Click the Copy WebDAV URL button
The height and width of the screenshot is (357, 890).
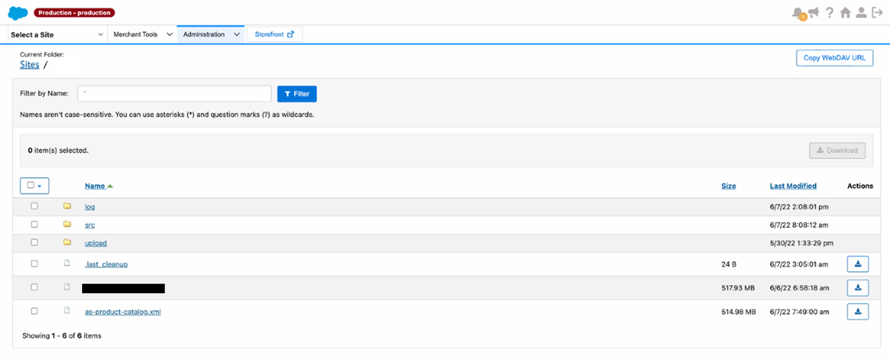(834, 58)
